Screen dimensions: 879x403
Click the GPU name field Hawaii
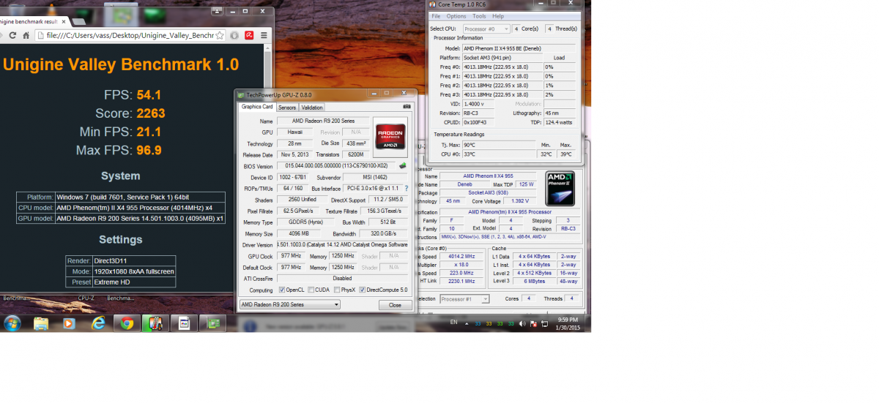tap(295, 132)
